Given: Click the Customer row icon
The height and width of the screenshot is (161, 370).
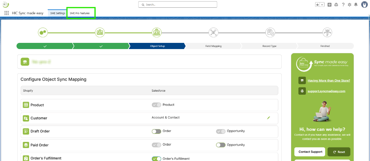Looking at the screenshot, I should click(26, 118).
